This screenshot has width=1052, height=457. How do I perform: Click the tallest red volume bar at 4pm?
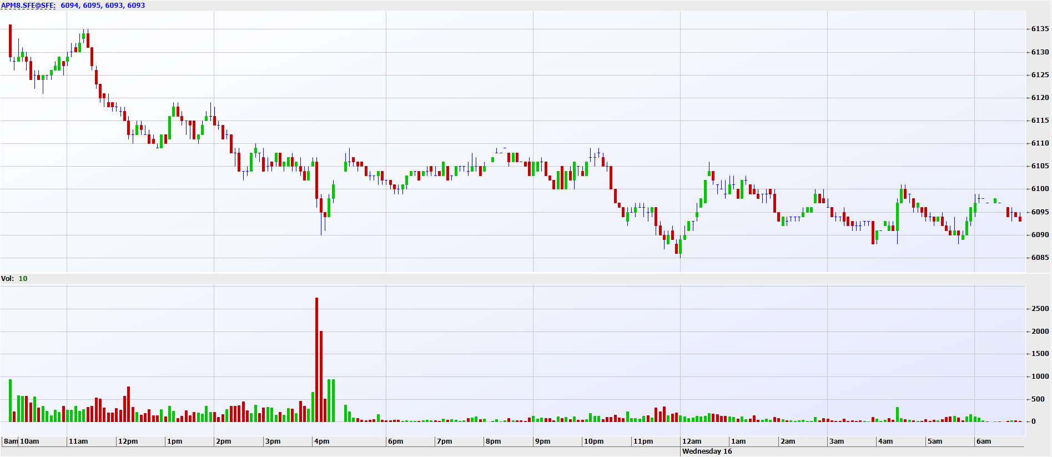point(317,360)
